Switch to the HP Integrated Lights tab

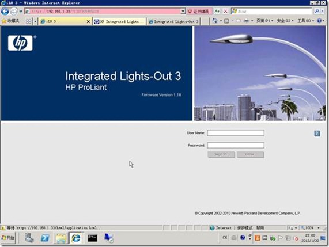click(x=119, y=22)
